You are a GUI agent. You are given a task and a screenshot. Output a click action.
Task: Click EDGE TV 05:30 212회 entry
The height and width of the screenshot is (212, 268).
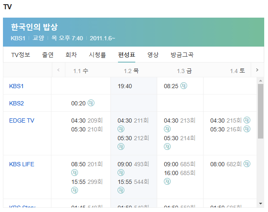pyautogui.click(x=133, y=138)
